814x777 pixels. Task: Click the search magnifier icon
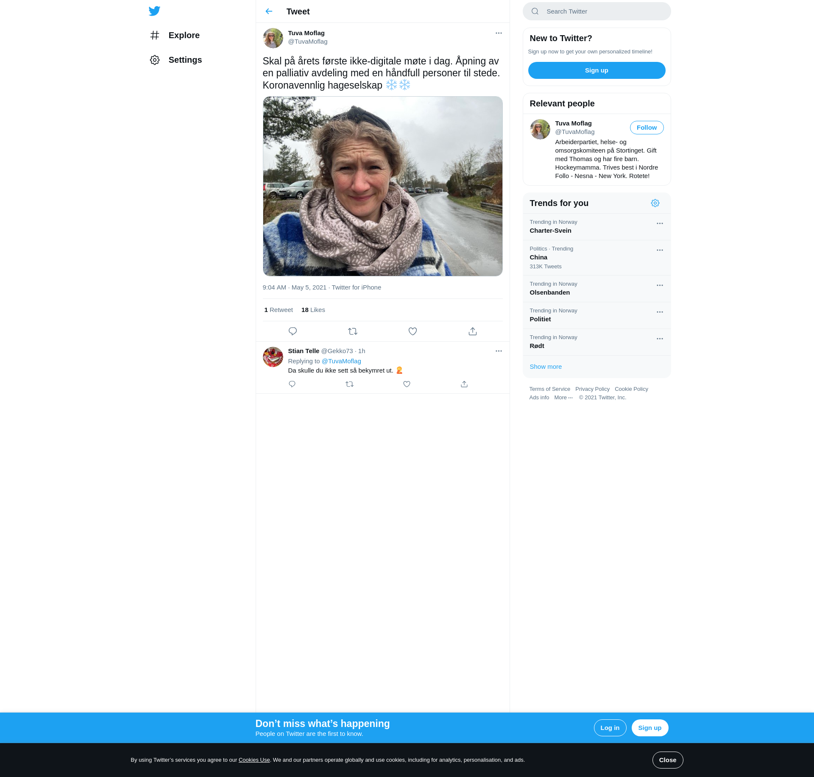tap(535, 11)
